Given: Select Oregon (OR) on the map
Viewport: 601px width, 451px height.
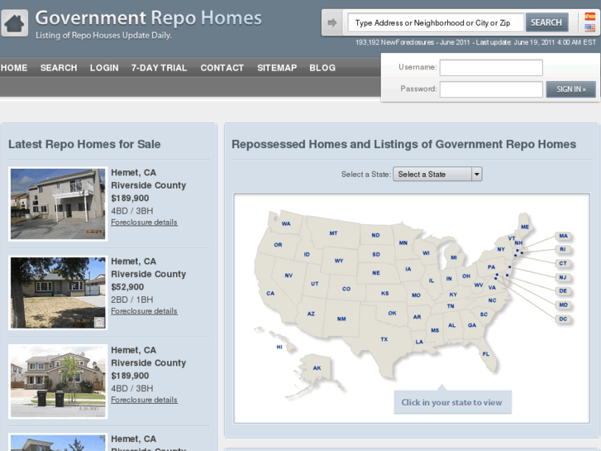Looking at the screenshot, I should (x=278, y=245).
